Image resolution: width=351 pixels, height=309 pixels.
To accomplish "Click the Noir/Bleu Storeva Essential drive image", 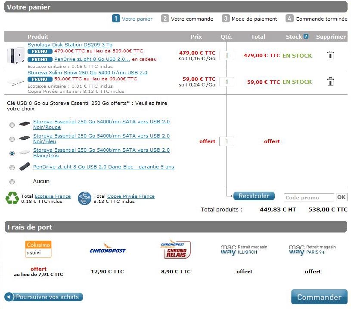I will (25, 138).
